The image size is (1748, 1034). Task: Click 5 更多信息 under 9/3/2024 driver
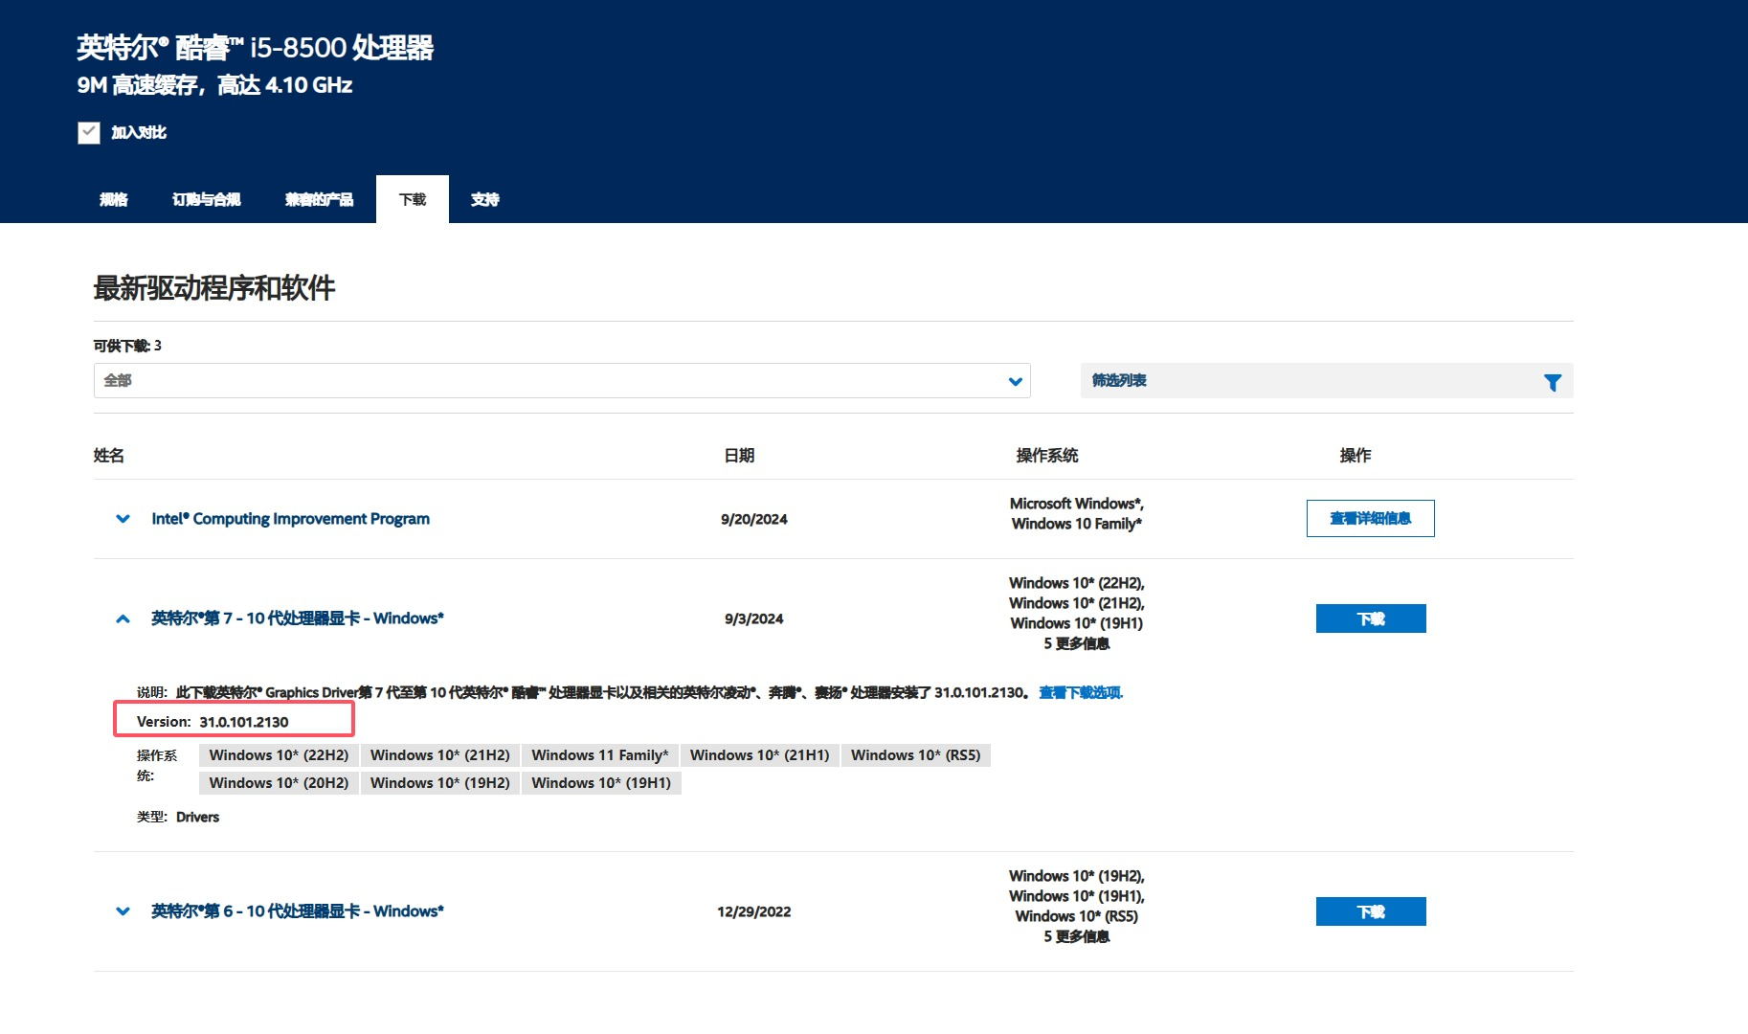[1076, 643]
